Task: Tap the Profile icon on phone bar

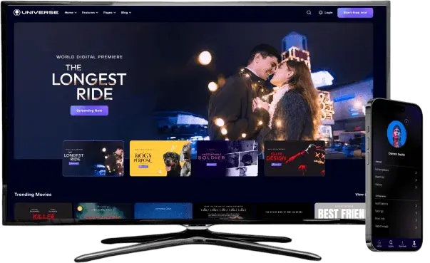Action: [414, 244]
